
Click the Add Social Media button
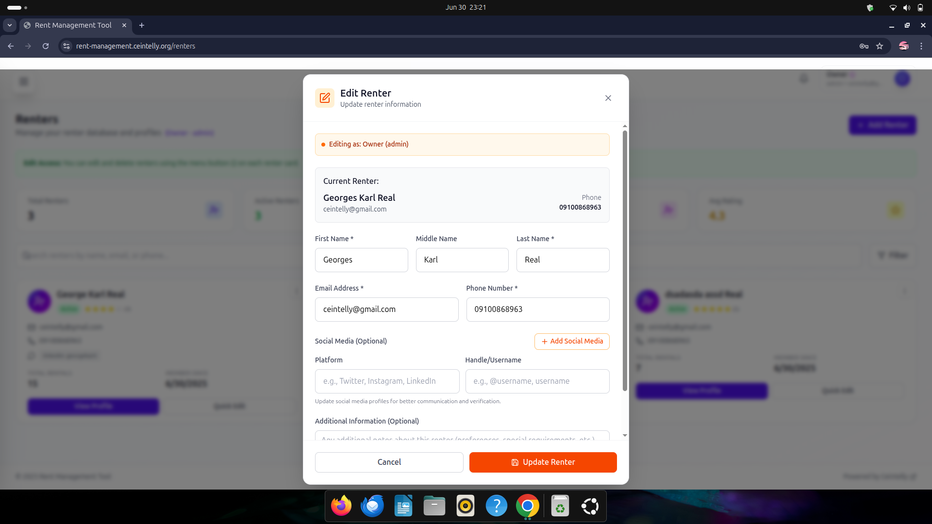click(x=572, y=341)
